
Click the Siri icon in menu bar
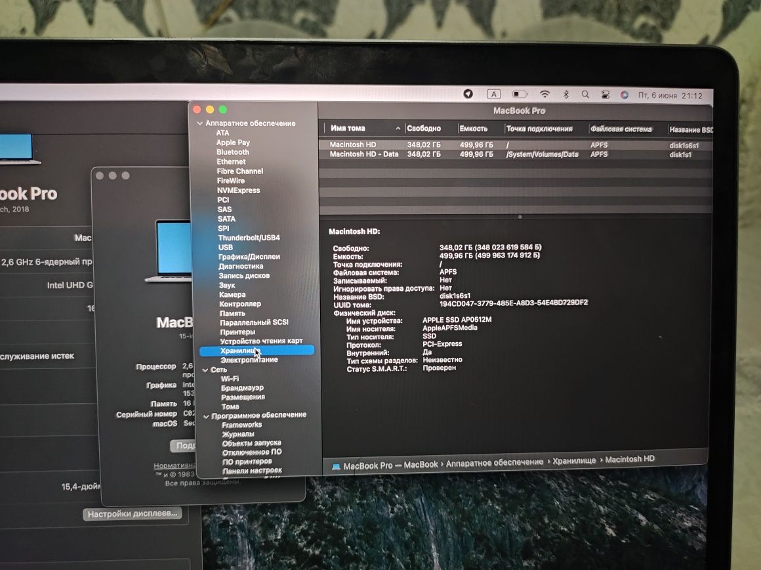pyautogui.click(x=625, y=95)
